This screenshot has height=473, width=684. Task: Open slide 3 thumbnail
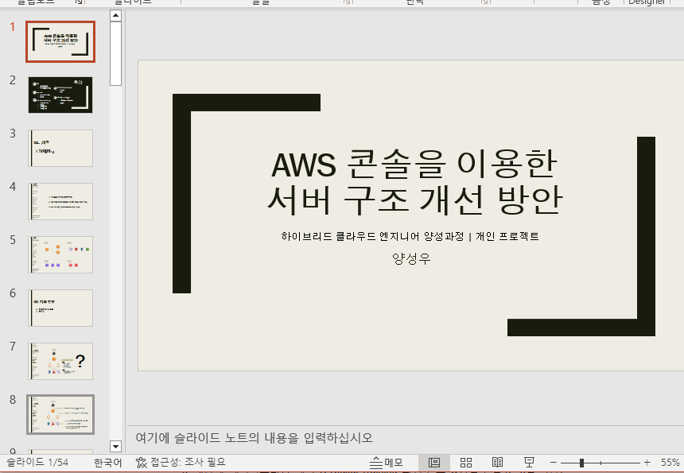[x=60, y=148]
